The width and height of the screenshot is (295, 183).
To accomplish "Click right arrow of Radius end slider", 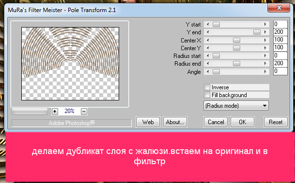I will tap(265, 64).
